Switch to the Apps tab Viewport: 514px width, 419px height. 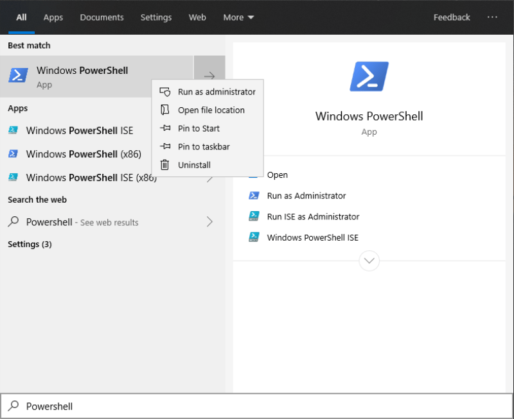tap(53, 17)
